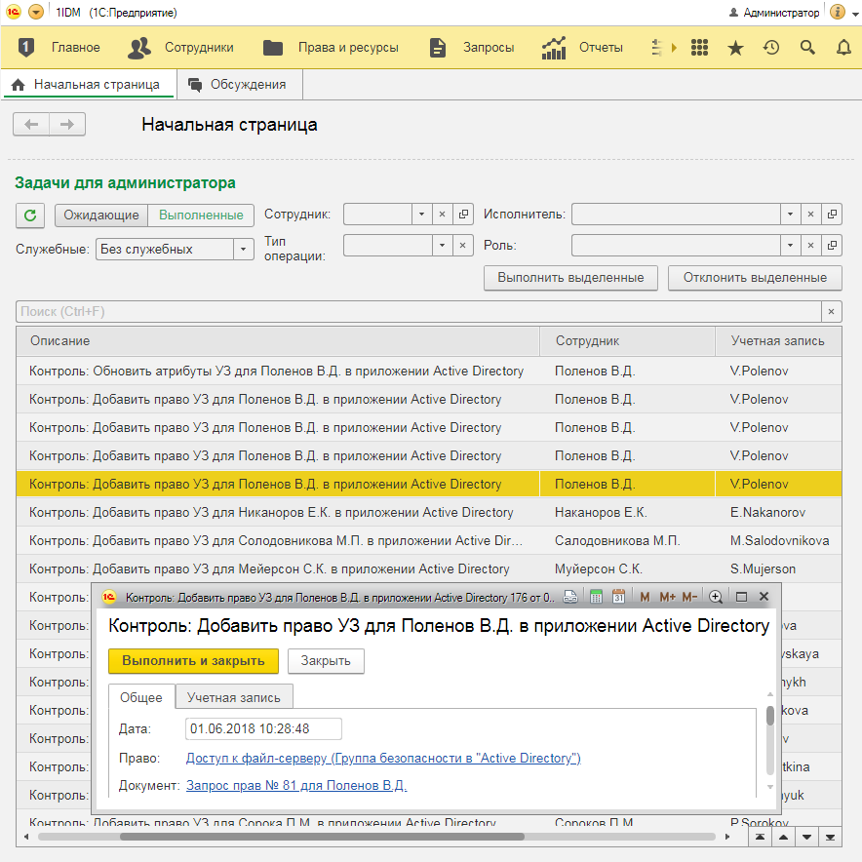Click the magnifier search icon in top bar
862x862 pixels.
tap(807, 48)
